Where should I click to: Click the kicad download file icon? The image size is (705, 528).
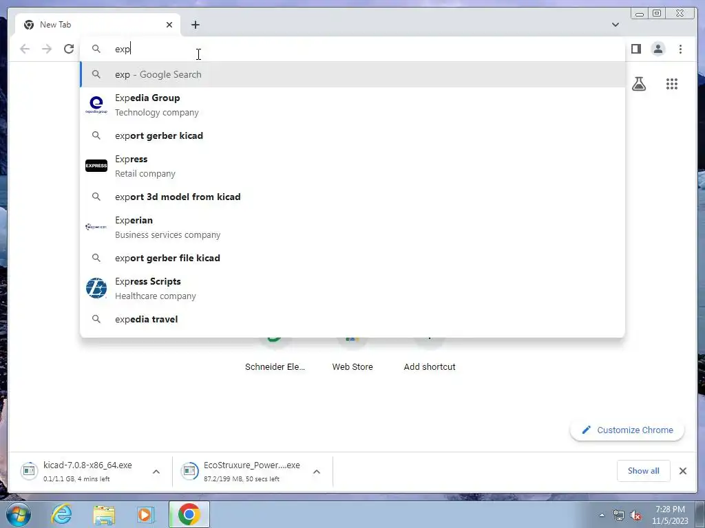point(29,470)
